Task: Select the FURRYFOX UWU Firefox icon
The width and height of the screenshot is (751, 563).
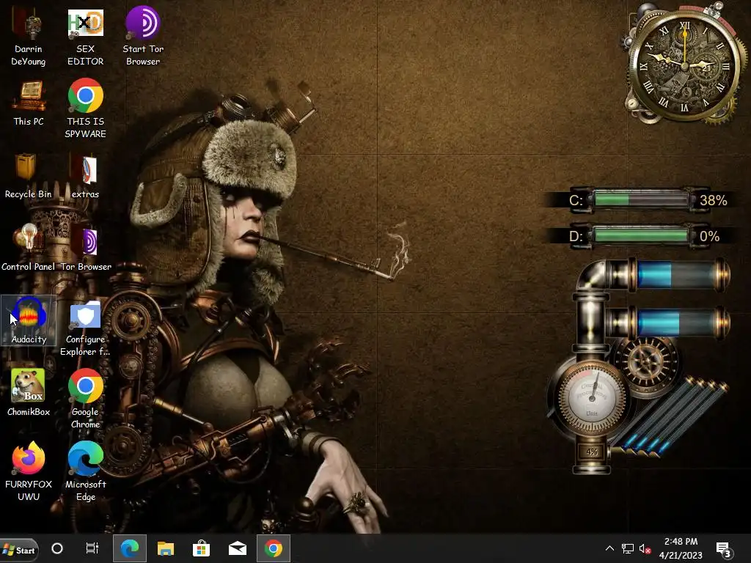Action: (x=29, y=471)
